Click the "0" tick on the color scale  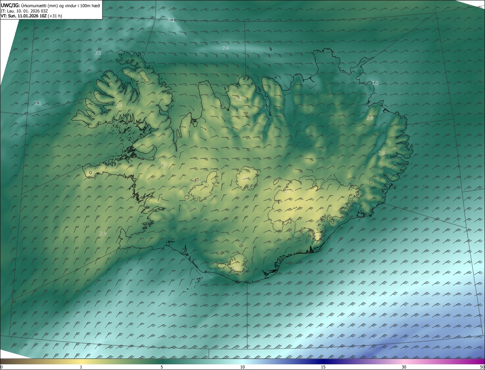[2, 367]
